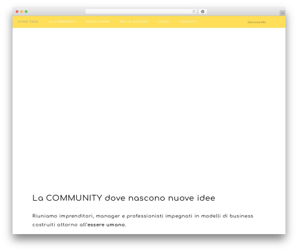Click the paragraph line starting 'Riuniamo imprenditori'
The width and height of the screenshot is (298, 252).
(142, 216)
